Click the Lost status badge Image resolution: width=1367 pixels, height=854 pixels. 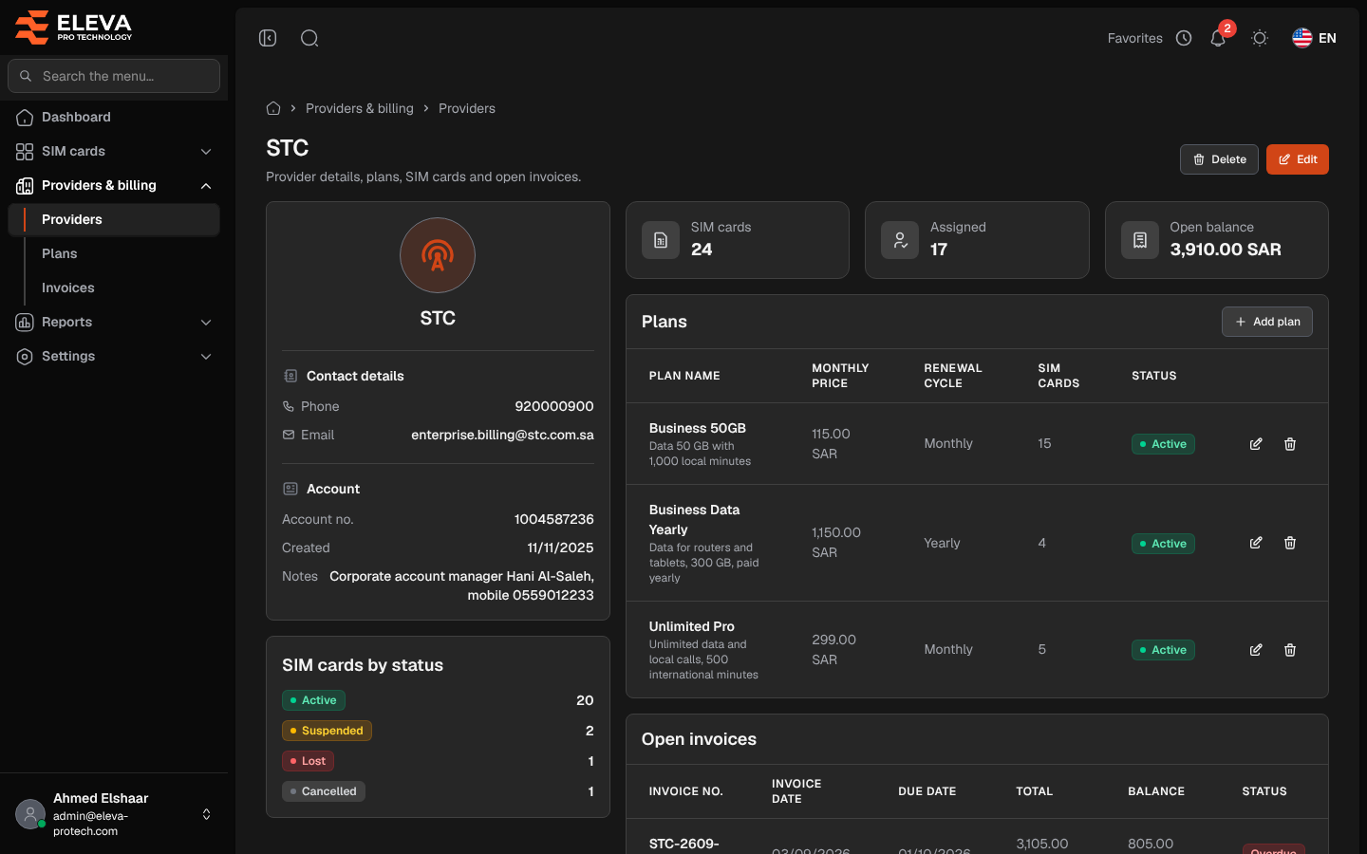pyautogui.click(x=308, y=761)
